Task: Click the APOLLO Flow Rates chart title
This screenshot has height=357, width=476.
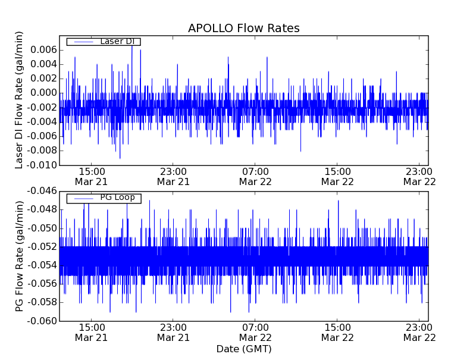Action: click(243, 29)
